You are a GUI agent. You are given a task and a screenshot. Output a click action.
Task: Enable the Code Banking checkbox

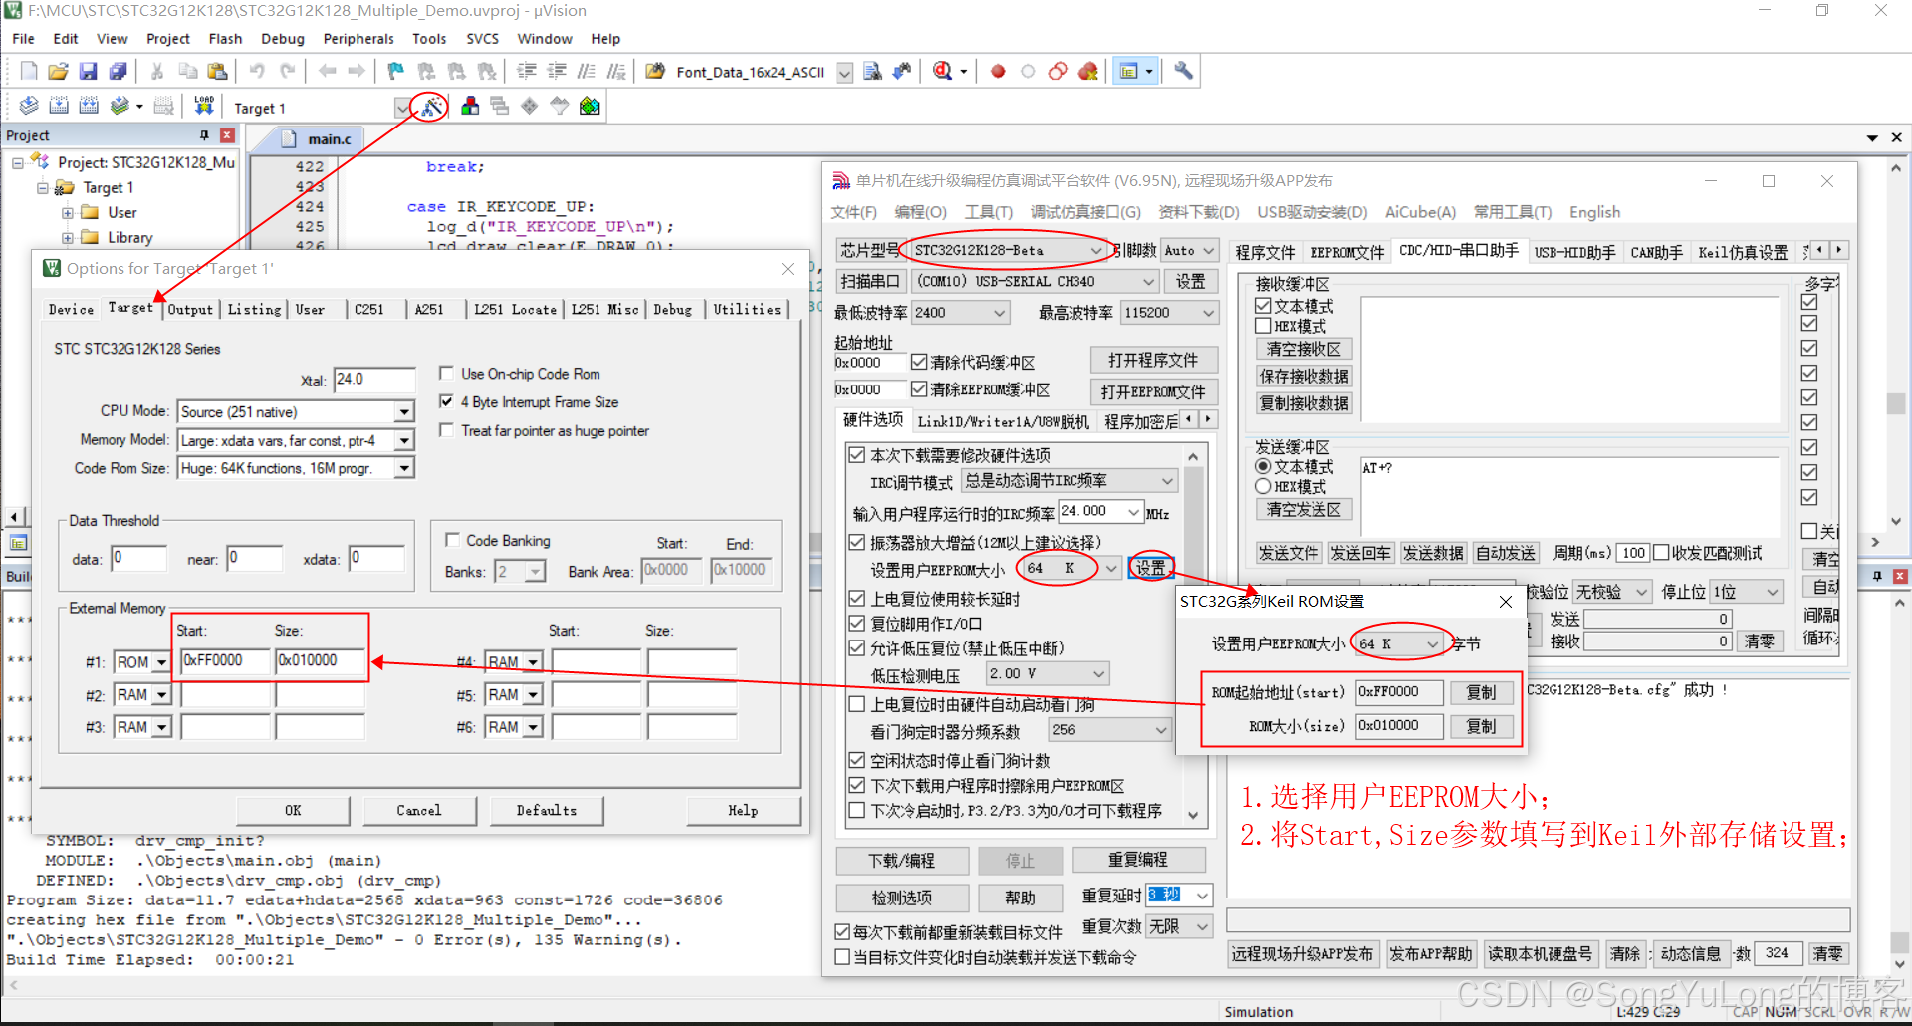pyautogui.click(x=452, y=540)
